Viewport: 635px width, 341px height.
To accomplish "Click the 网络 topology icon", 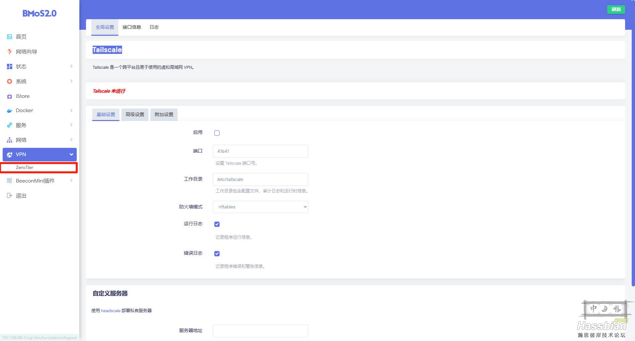I will (10, 140).
